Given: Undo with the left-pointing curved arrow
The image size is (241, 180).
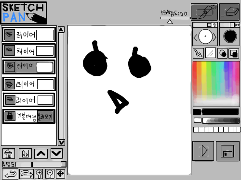Looking at the screenshot, I should coord(10,174).
